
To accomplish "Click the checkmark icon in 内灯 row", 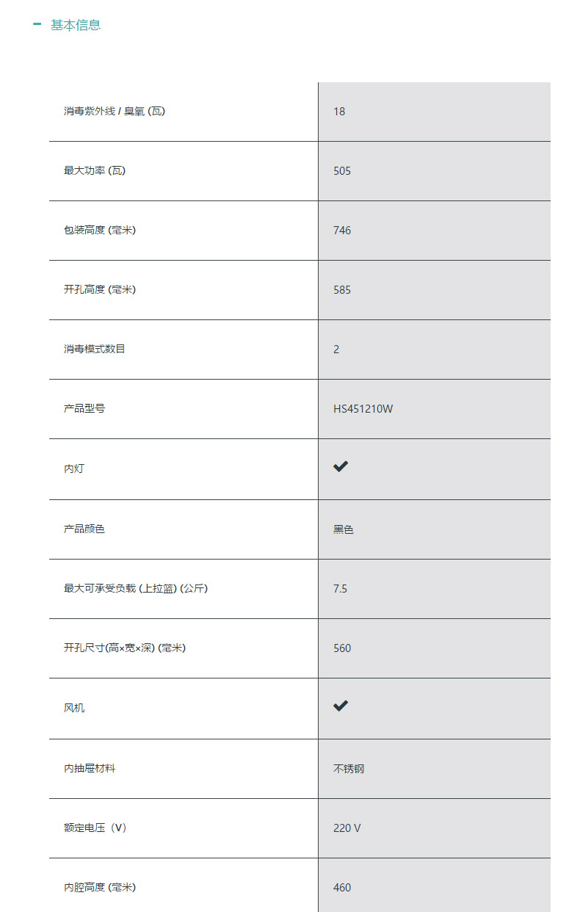I will coord(341,466).
